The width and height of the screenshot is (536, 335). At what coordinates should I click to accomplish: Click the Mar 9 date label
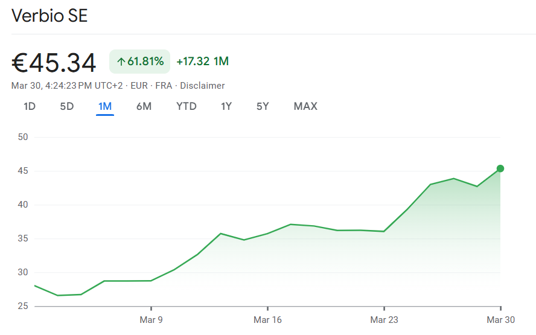(x=151, y=320)
